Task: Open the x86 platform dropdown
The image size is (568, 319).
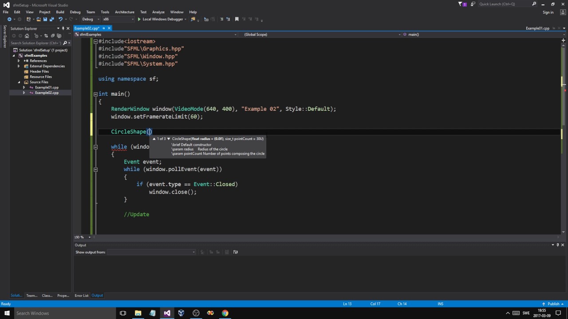Action: (118, 19)
